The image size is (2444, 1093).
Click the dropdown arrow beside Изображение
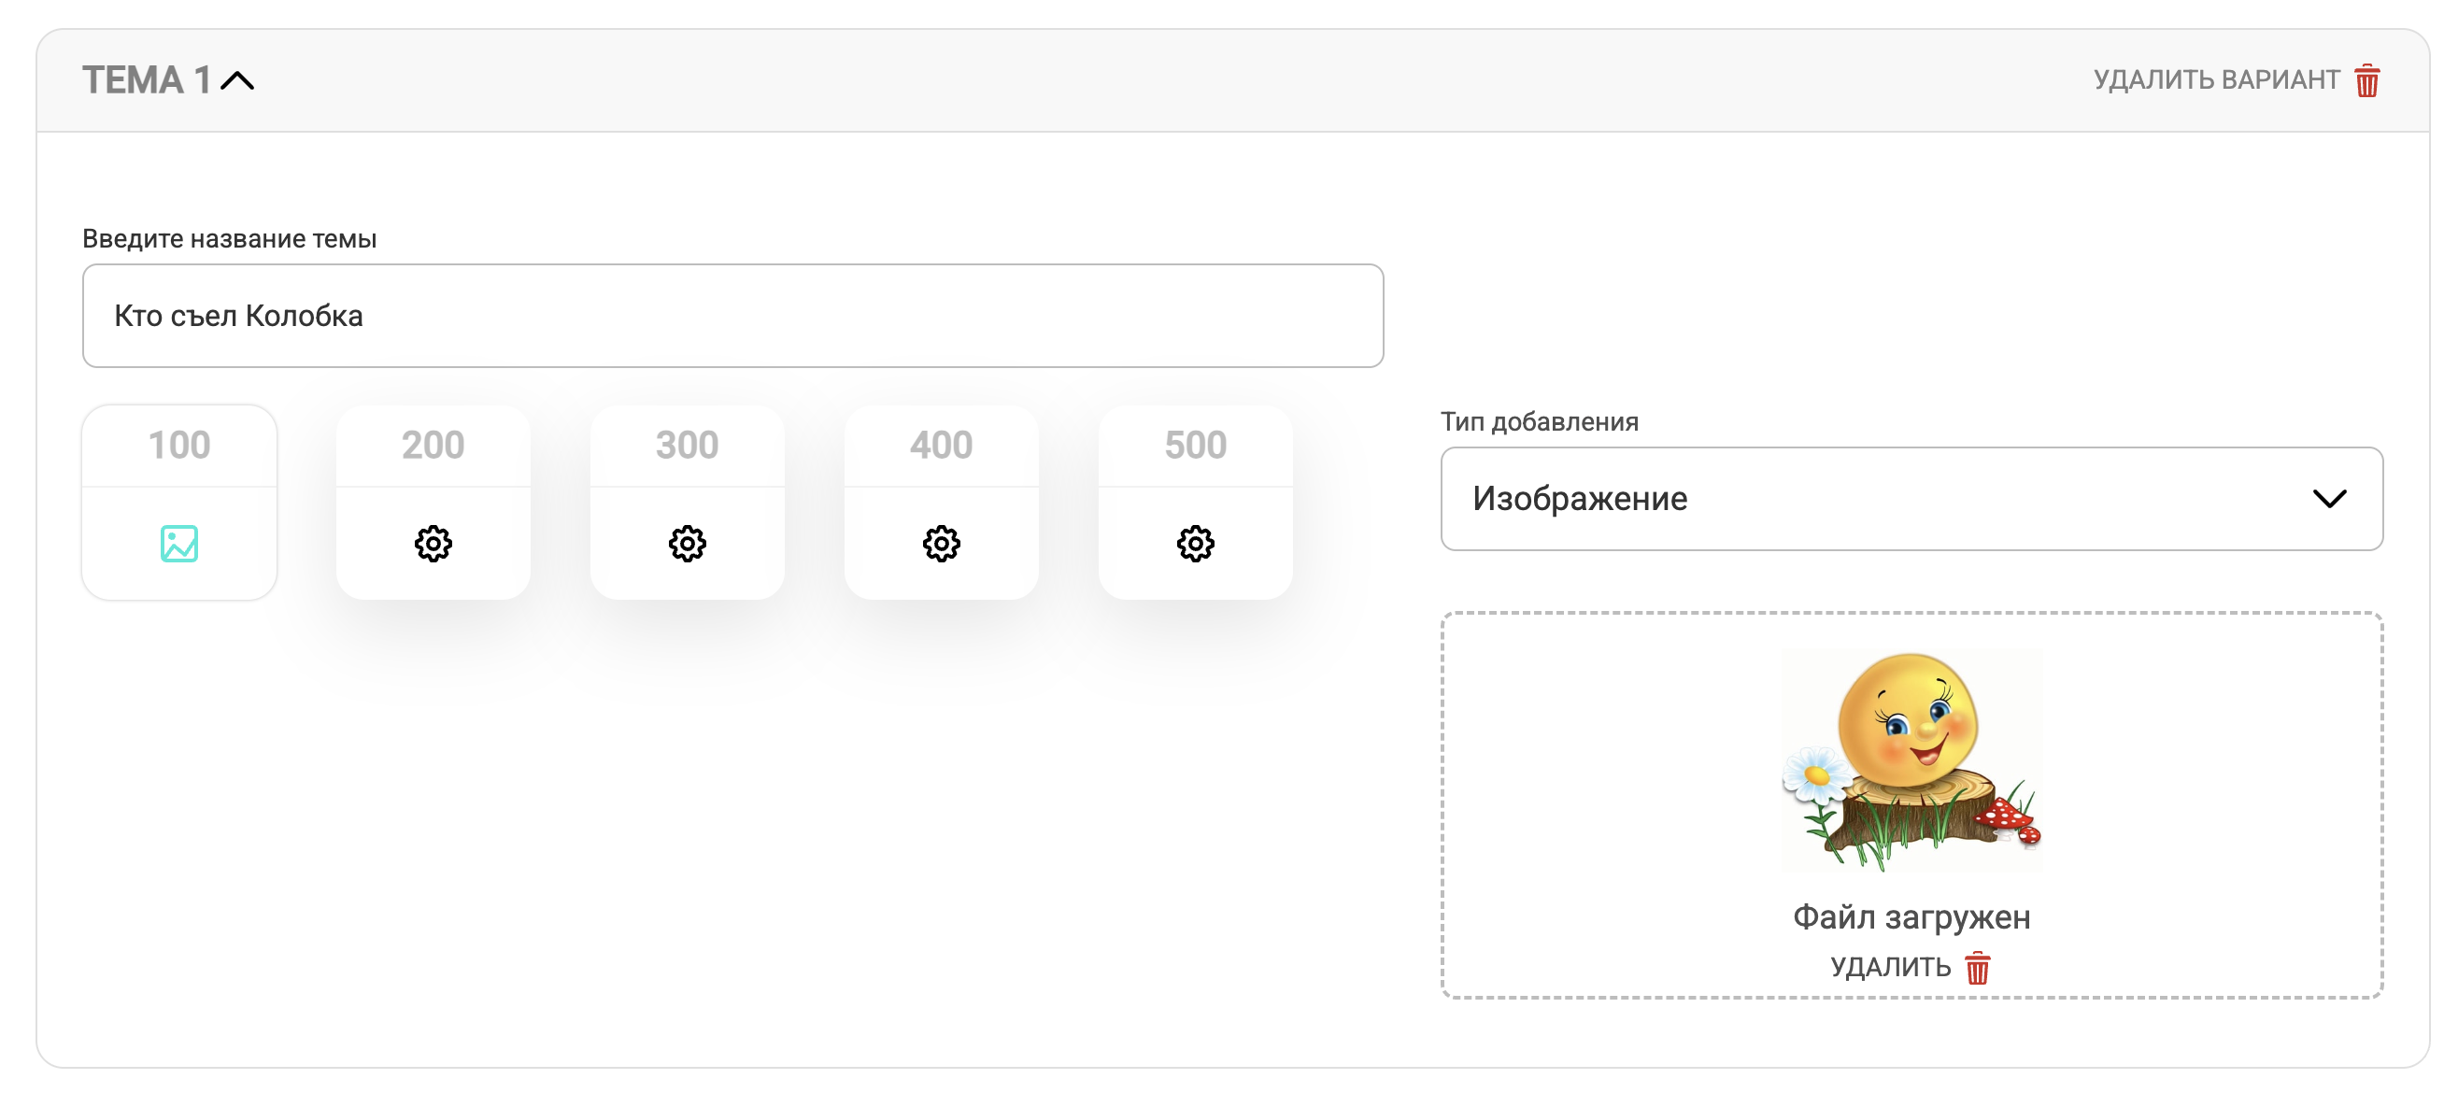[x=2329, y=499]
